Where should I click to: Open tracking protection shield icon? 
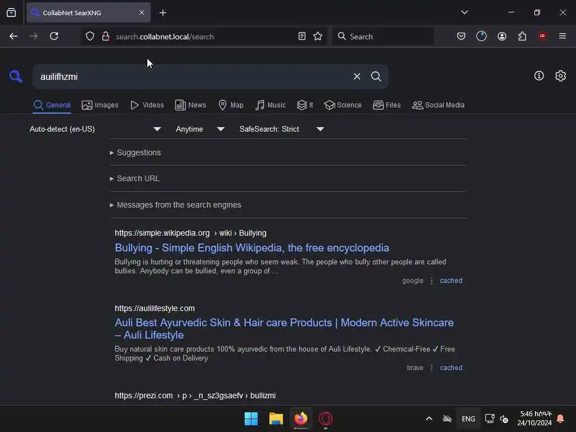point(90,36)
